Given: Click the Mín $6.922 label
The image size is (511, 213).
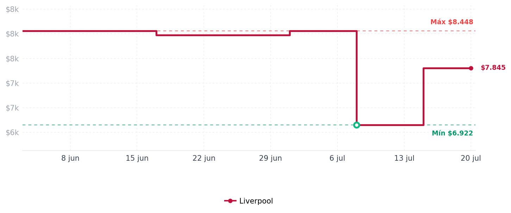Looking at the screenshot, I should click(x=452, y=133).
